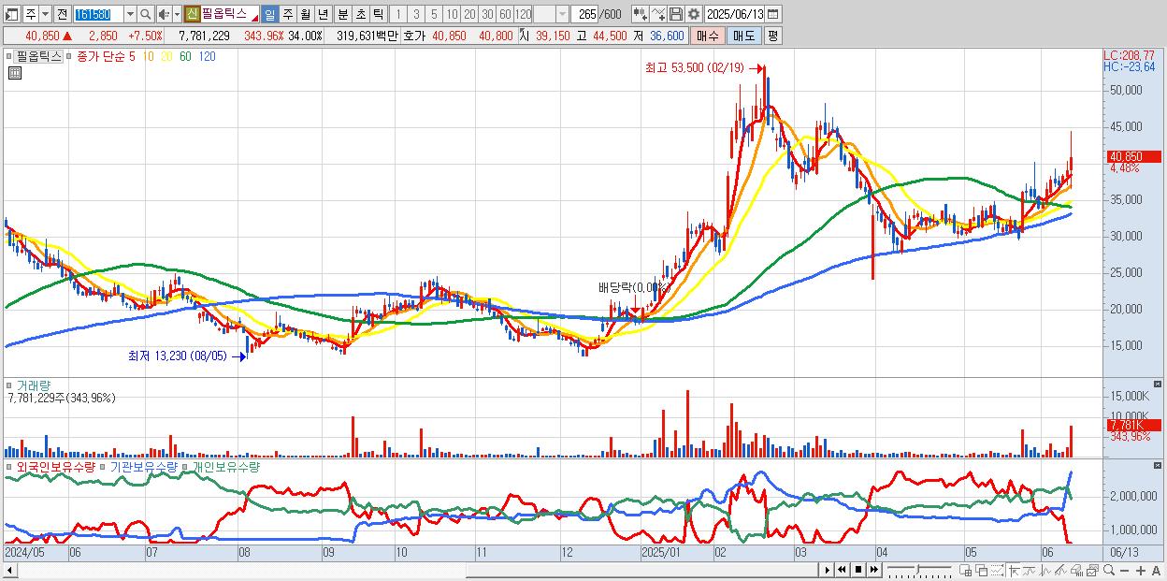Viewport: 1167px width, 581px height.
Task: Click the add candle indicator icon
Action: (x=641, y=14)
